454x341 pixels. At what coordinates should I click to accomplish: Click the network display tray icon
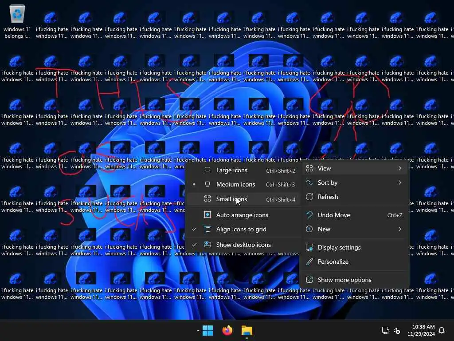tap(385, 330)
